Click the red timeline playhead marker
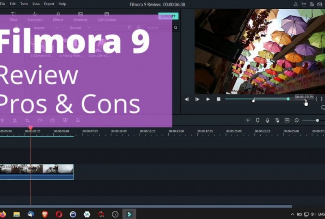325x219 pixels. pyautogui.click(x=31, y=128)
